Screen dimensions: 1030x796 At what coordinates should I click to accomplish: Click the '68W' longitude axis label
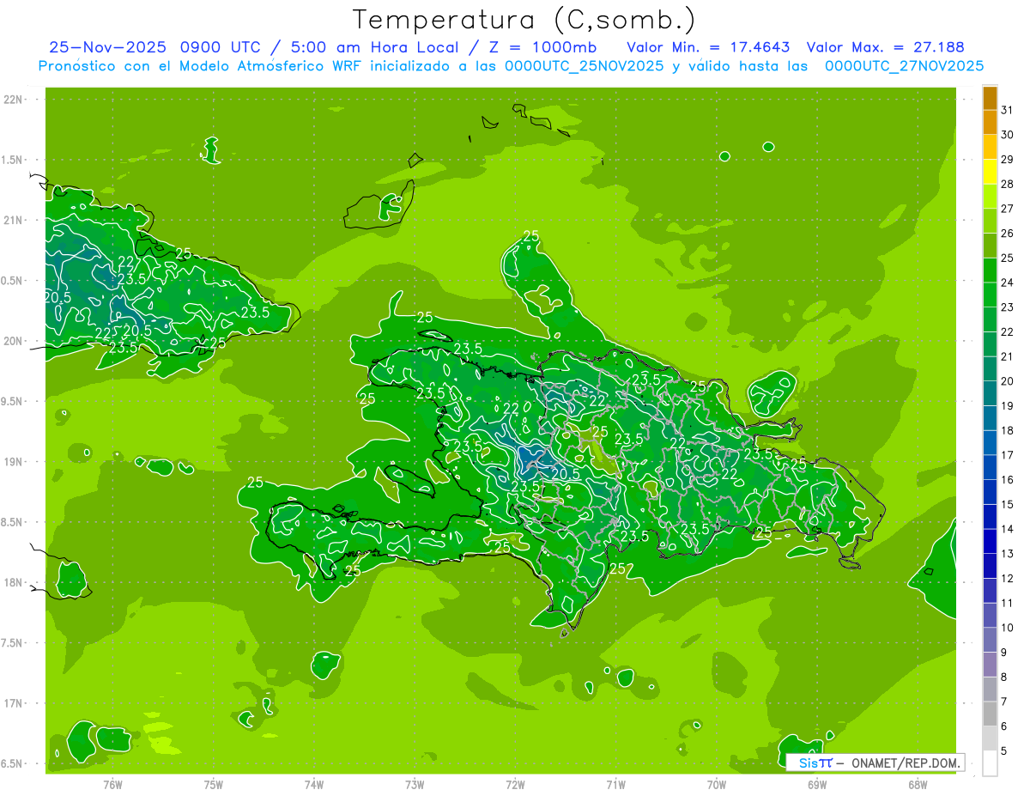coord(918,785)
